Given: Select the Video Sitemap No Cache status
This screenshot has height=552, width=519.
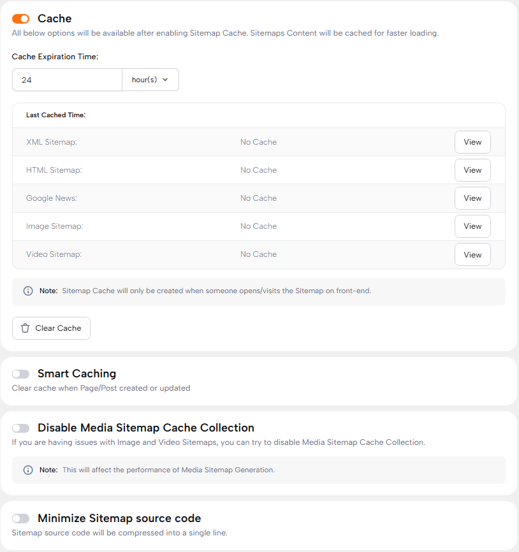Looking at the screenshot, I should coord(258,254).
